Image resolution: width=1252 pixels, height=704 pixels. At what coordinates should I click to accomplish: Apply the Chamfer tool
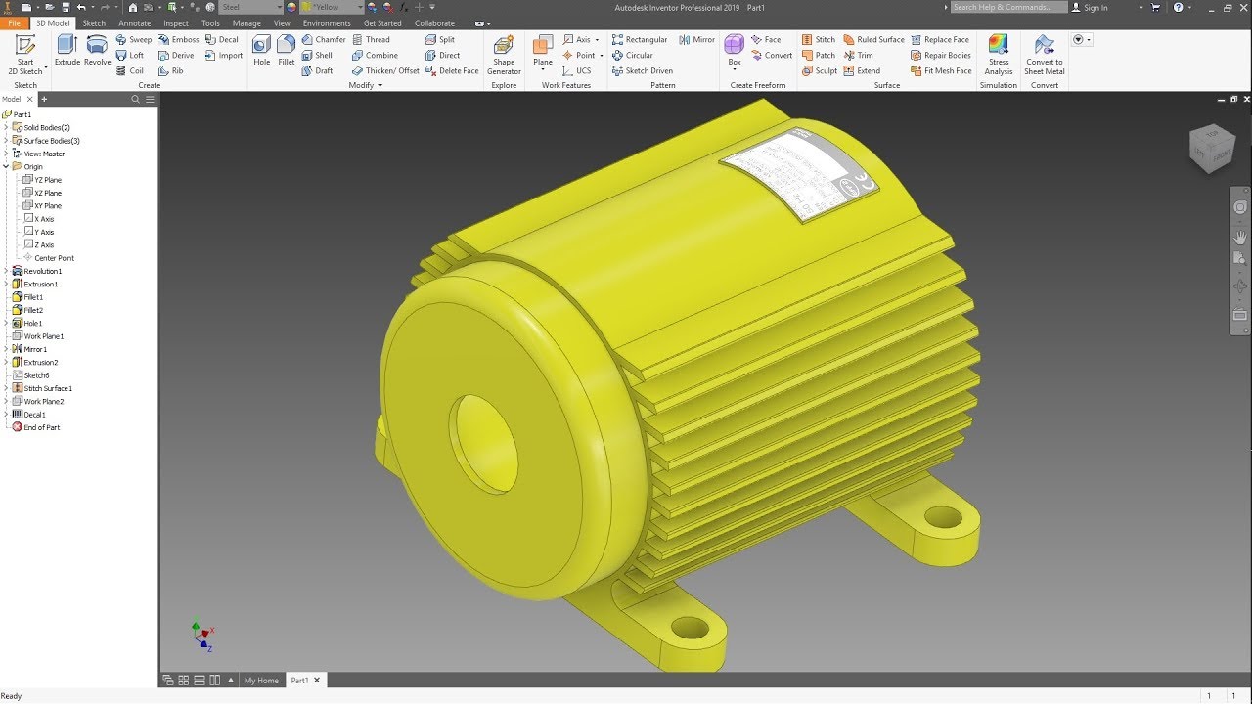pyautogui.click(x=324, y=40)
